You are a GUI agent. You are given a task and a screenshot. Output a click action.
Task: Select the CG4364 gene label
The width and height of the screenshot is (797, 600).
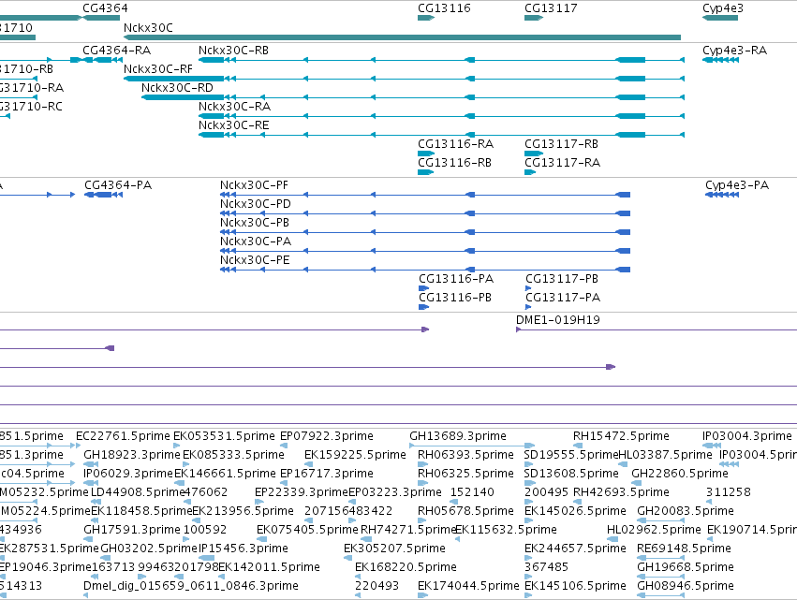[105, 8]
